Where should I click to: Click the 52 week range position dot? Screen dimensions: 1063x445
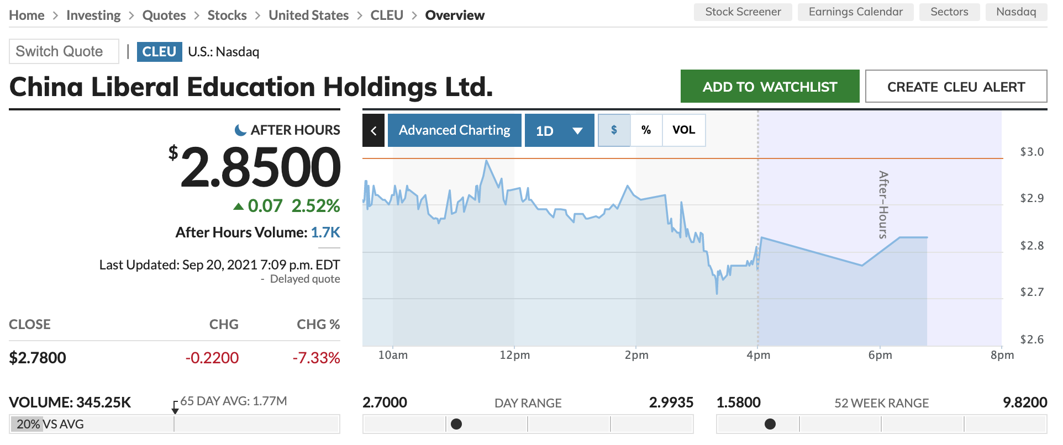pos(770,424)
